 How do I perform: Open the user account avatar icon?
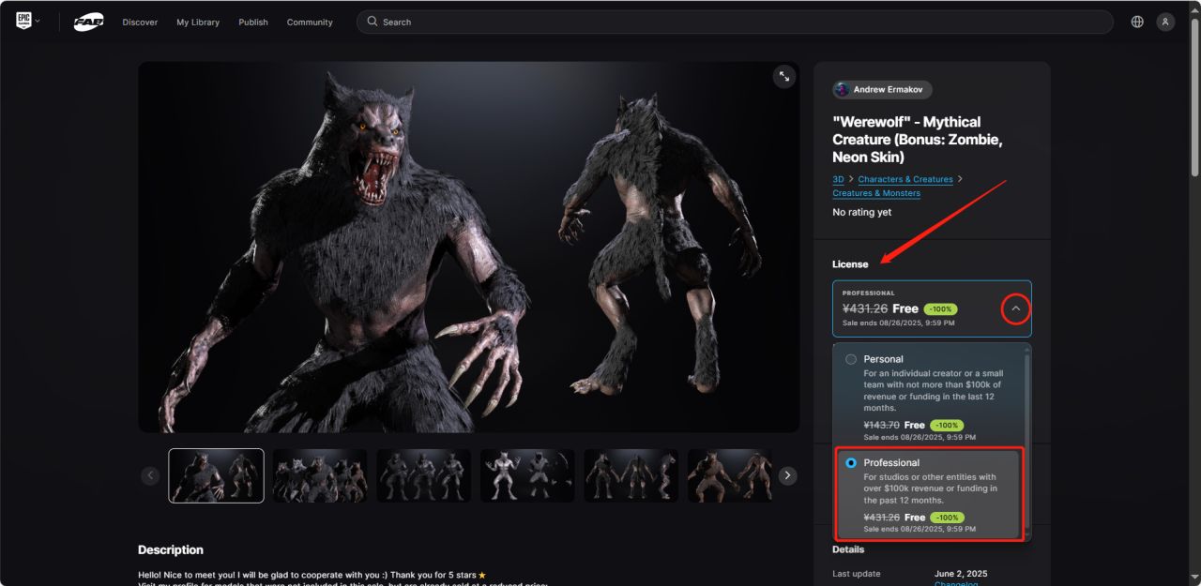(x=1165, y=22)
